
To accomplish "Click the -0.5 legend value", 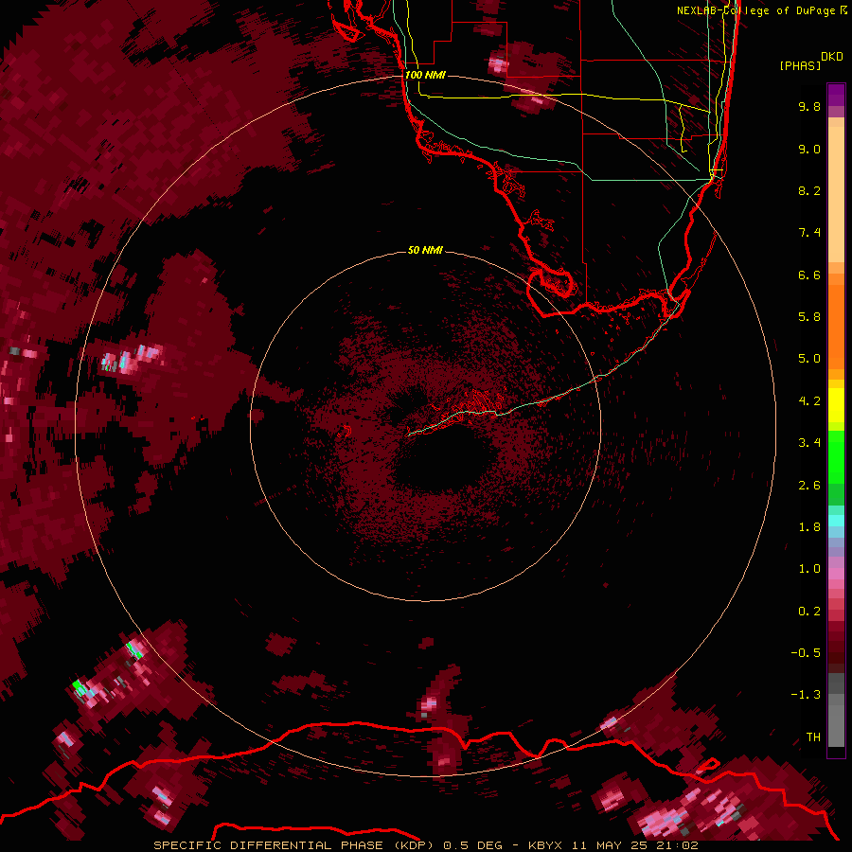I will pos(806,653).
